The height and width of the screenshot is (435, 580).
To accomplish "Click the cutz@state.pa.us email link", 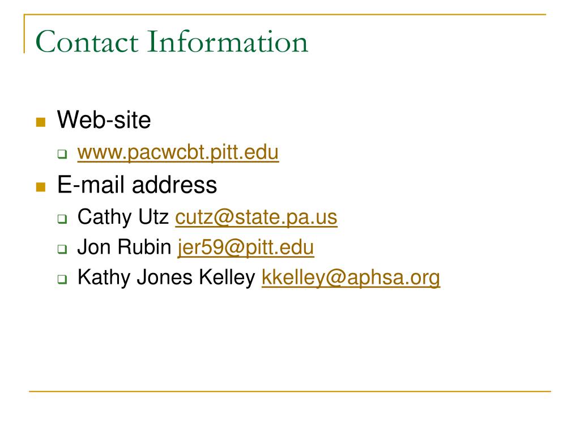I will tap(256, 217).
